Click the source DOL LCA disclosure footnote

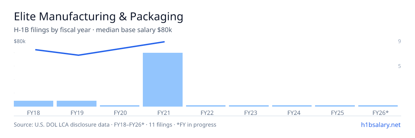[115, 125]
